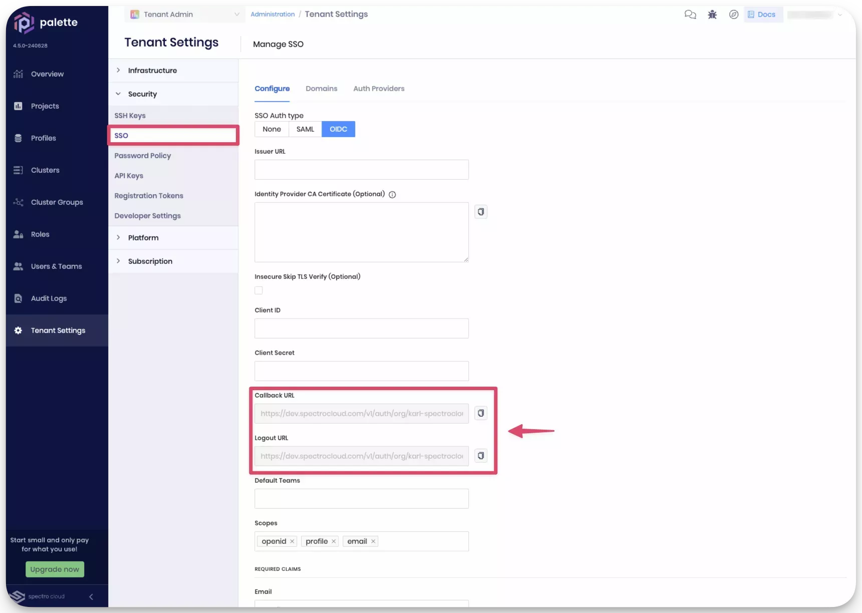
Task: Copy the Callback URL
Action: pos(480,413)
